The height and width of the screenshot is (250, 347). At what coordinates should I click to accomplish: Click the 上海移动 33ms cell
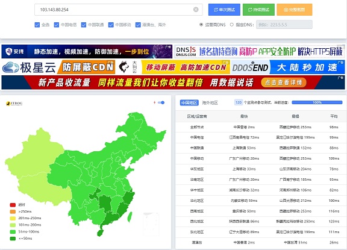[x=244, y=169]
